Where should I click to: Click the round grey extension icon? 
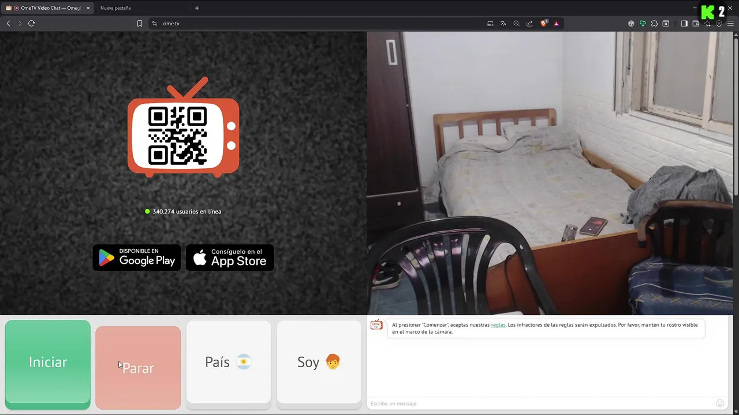pos(631,24)
